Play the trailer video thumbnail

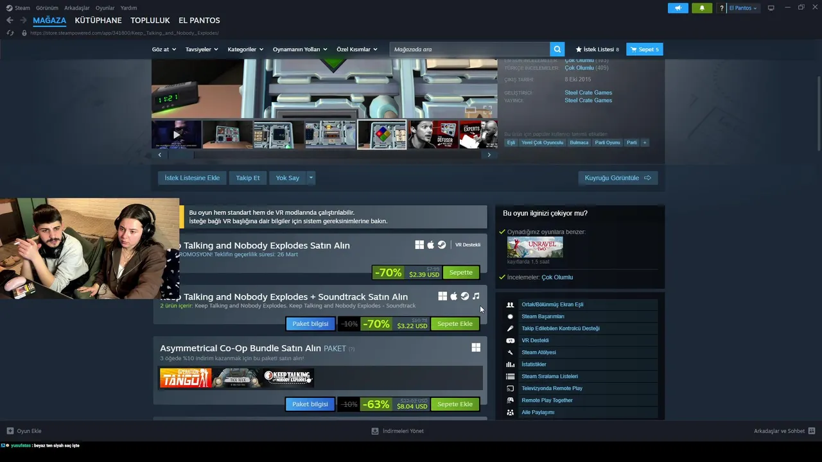pyautogui.click(x=177, y=135)
